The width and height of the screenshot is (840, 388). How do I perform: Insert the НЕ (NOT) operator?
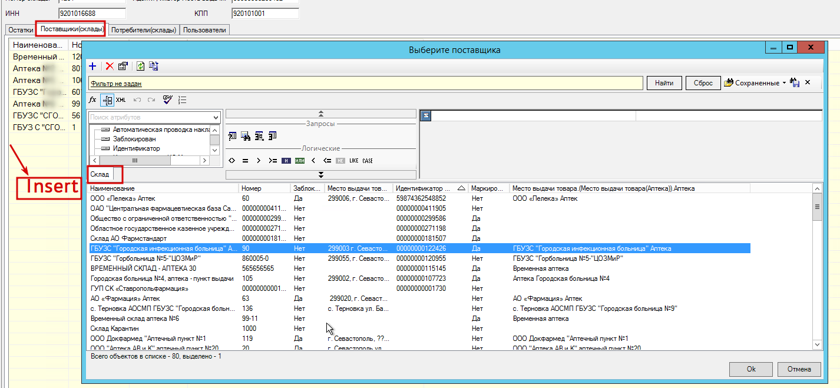point(340,161)
